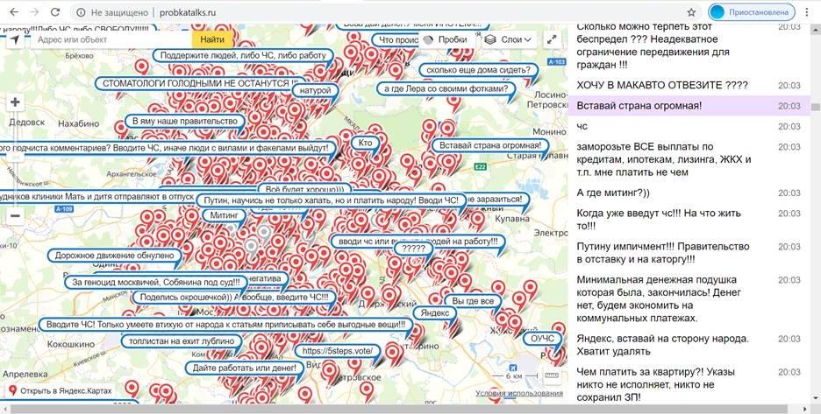Screen dimensions: 821x414
Task: Click balloon 'https://5steps.vote/' on map
Action: [337, 351]
